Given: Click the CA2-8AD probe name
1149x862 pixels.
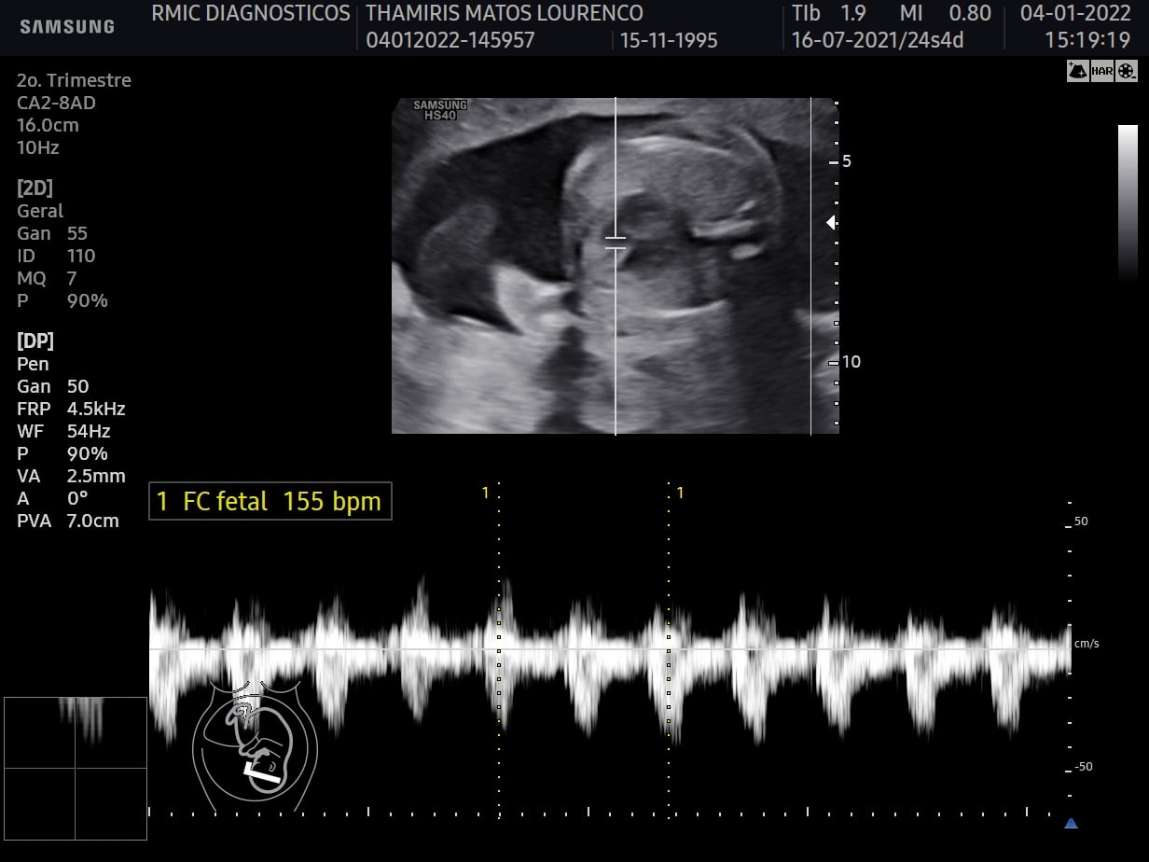Looking at the screenshot, I should point(56,103).
